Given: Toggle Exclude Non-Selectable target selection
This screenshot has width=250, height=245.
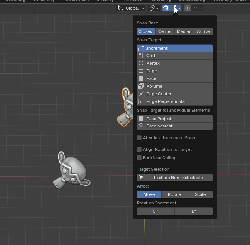Looking at the screenshot, I should pyautogui.click(x=175, y=178).
